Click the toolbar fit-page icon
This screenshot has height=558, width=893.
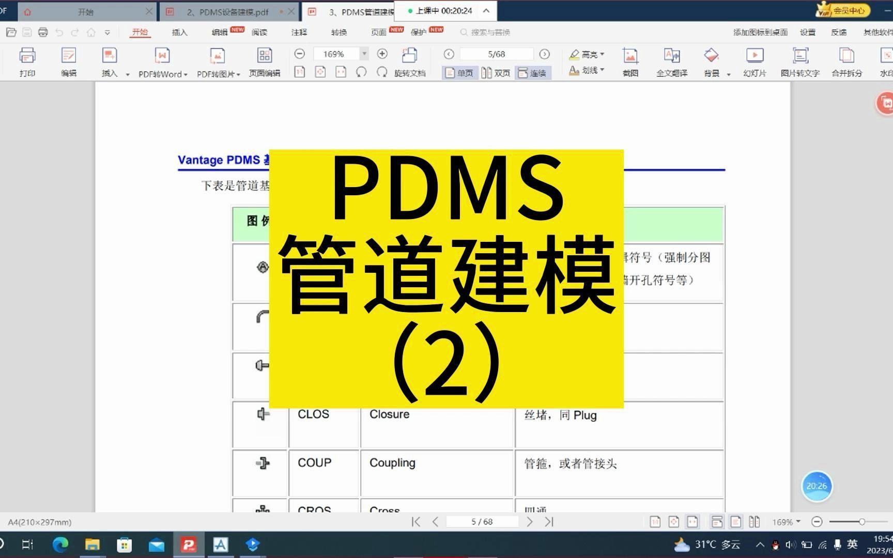tap(320, 72)
